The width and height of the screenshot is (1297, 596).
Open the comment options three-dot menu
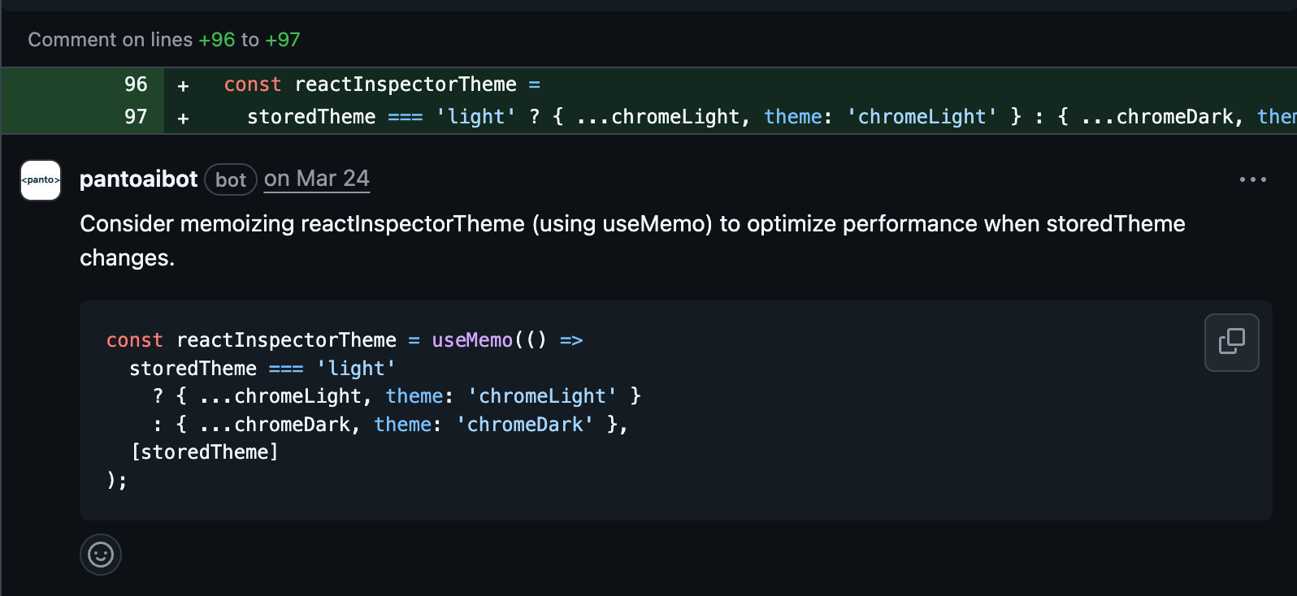pos(1252,179)
